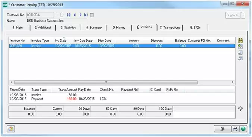The width and height of the screenshot is (252, 137).
Task: Click the round icon at bottom left
Action: tap(11, 129)
